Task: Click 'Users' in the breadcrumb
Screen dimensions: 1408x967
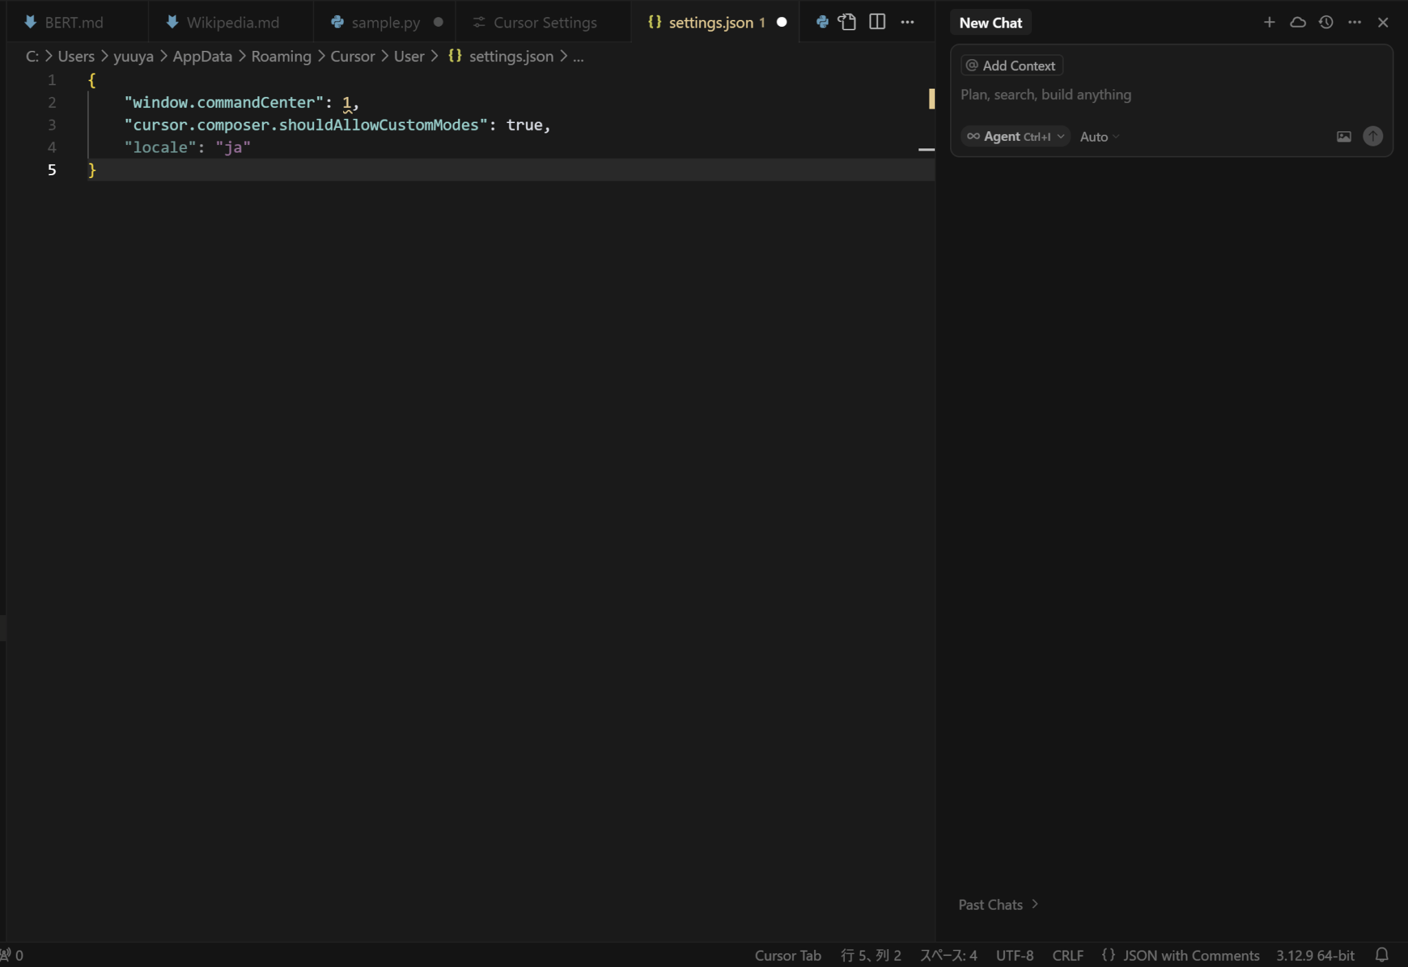Action: pyautogui.click(x=76, y=56)
